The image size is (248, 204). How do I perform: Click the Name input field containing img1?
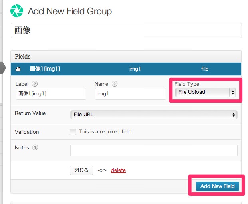(131, 94)
